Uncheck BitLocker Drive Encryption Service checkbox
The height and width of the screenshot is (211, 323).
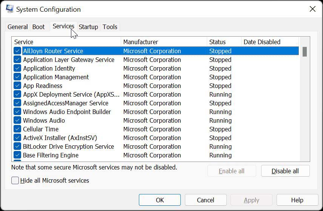point(17,146)
